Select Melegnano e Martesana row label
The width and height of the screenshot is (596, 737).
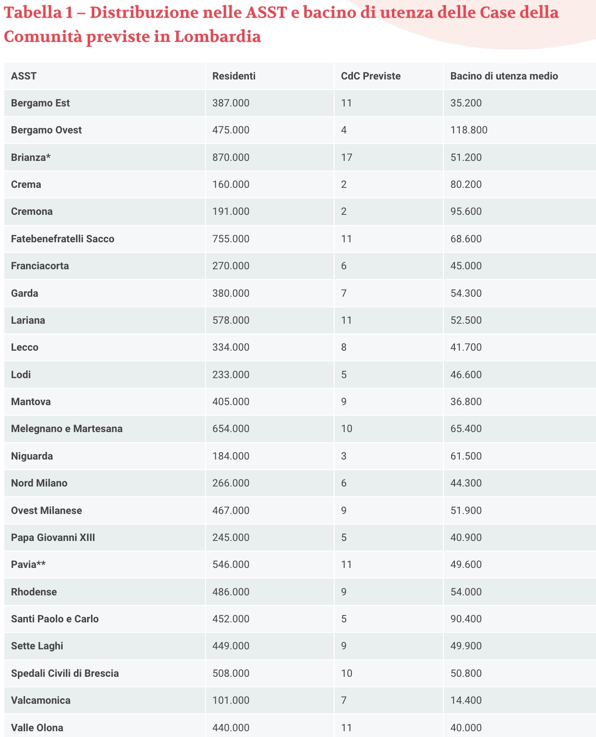tap(67, 429)
